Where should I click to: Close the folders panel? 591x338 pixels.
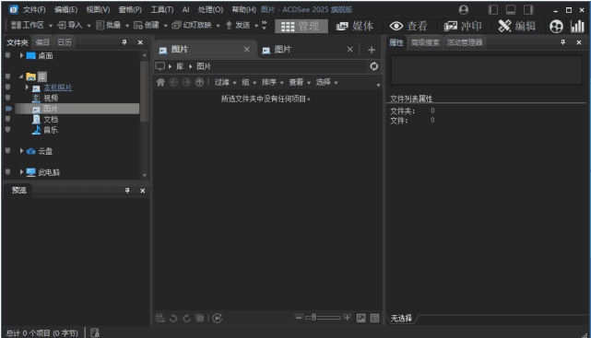coord(140,42)
